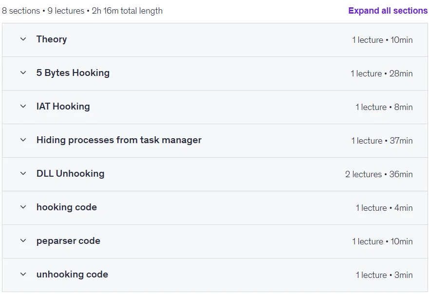The height and width of the screenshot is (294, 430).
Task: Expand the Theory section chevron
Action: pyautogui.click(x=23, y=39)
